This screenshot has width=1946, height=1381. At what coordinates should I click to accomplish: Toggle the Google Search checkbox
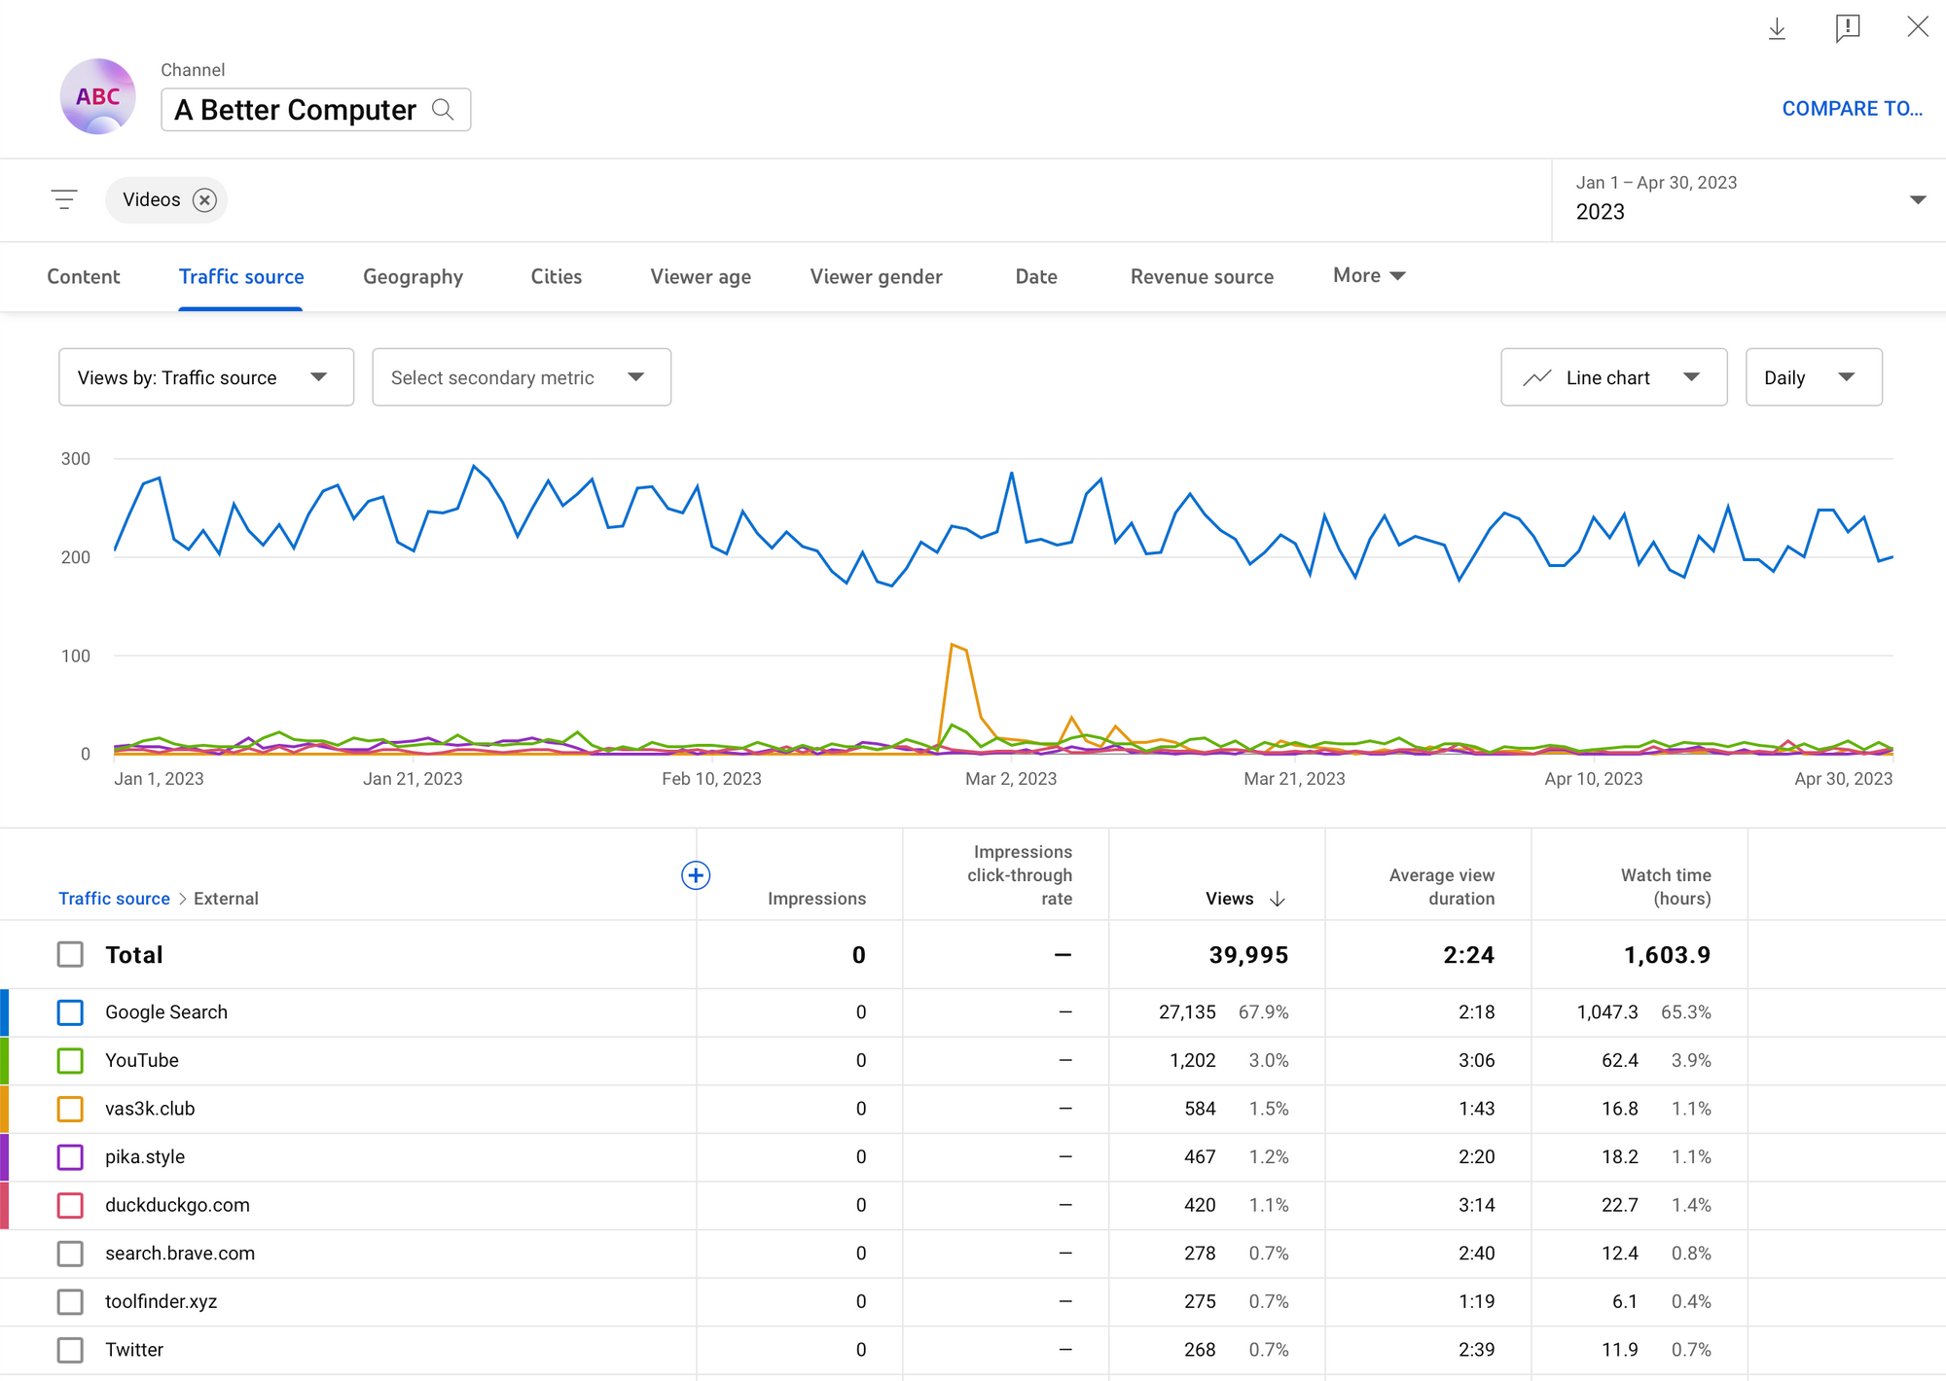pyautogui.click(x=70, y=1012)
